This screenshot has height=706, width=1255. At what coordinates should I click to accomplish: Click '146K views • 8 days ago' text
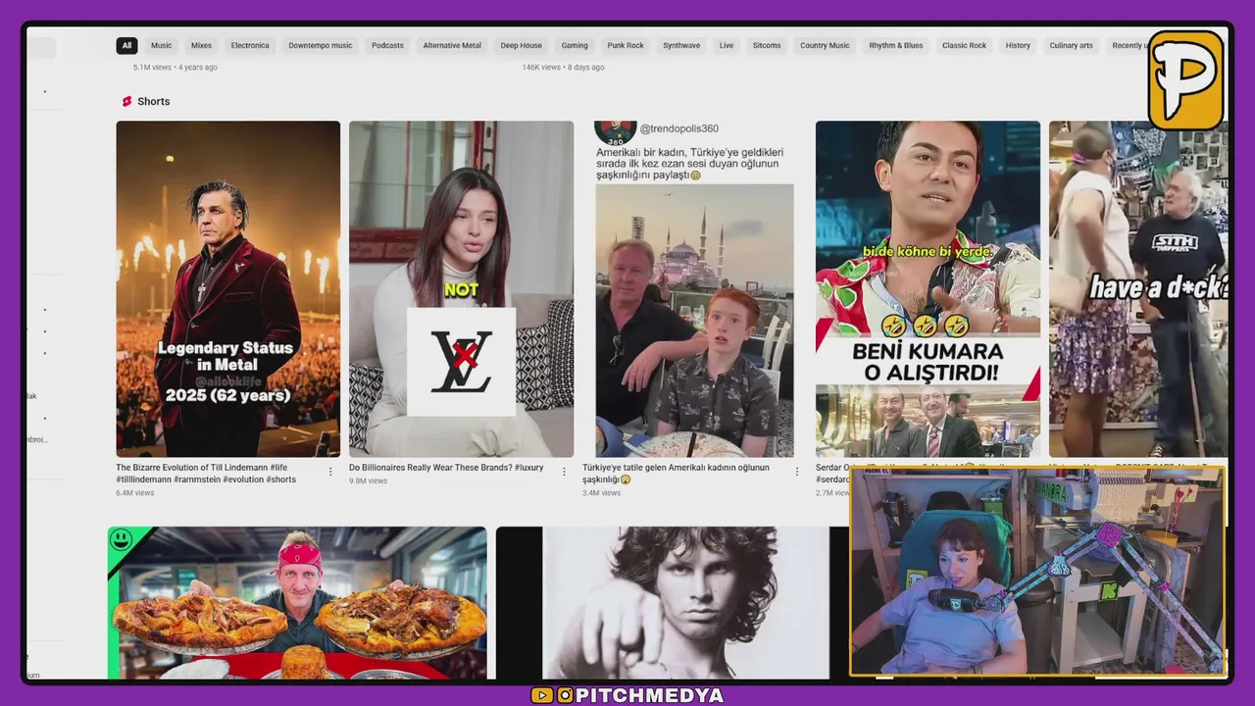(x=564, y=68)
